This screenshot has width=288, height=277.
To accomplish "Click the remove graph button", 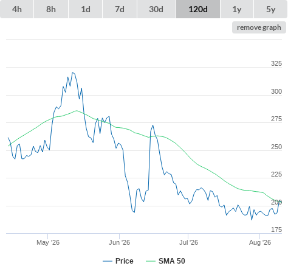I will pos(259,27).
